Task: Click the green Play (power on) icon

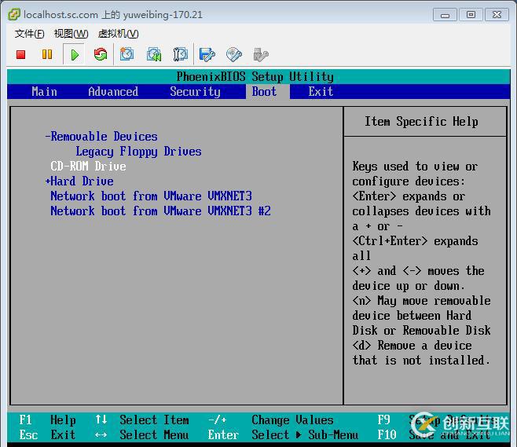Action: tap(75, 55)
